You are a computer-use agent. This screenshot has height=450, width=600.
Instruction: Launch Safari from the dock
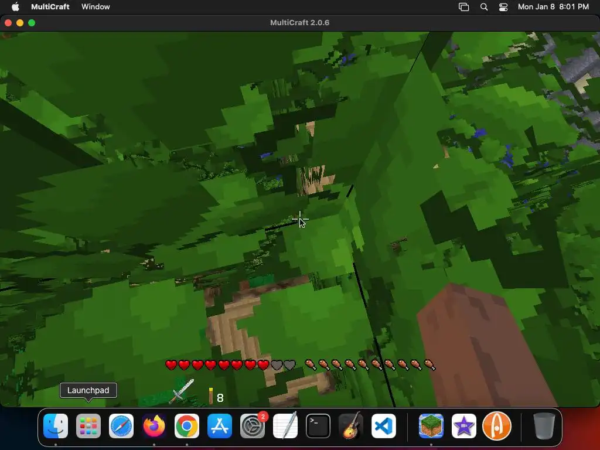[x=121, y=426]
